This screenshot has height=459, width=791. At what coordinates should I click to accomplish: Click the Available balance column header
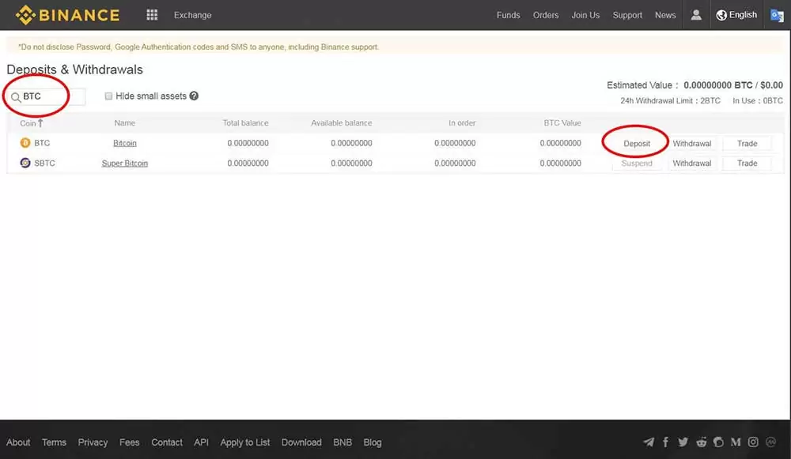click(342, 123)
